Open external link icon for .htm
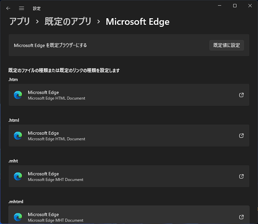 [241, 95]
